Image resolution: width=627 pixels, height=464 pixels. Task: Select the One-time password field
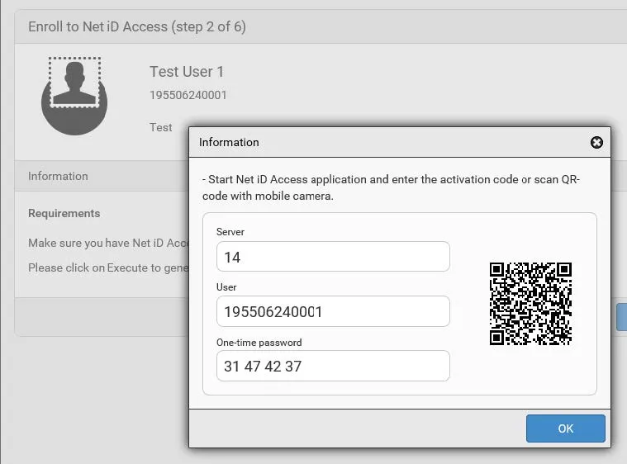pos(333,366)
